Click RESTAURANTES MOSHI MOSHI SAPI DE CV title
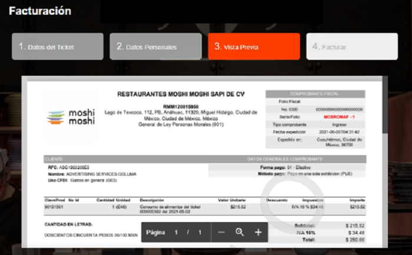The image size is (412, 255). click(181, 94)
